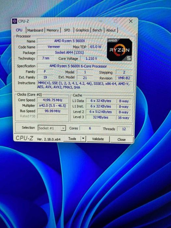Switch to the Graphics tab
The width and height of the screenshot is (171, 228).
pyautogui.click(x=82, y=30)
